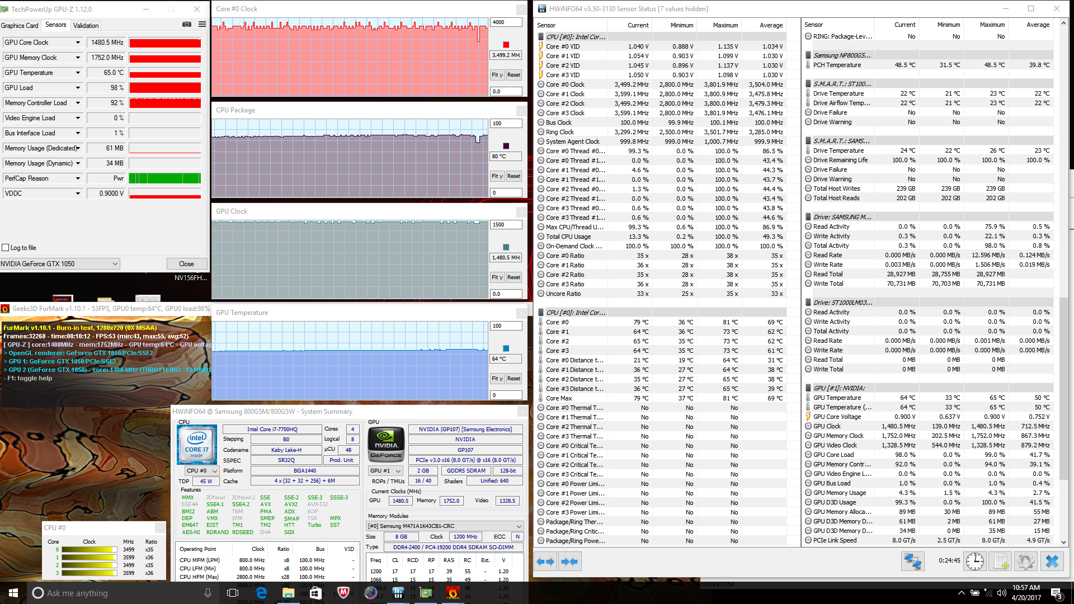Click Average column header in right HWiNFO pane
Image resolution: width=1074 pixels, height=604 pixels.
1038,25
